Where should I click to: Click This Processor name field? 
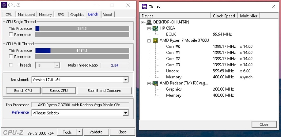pyautogui.click(x=80, y=105)
